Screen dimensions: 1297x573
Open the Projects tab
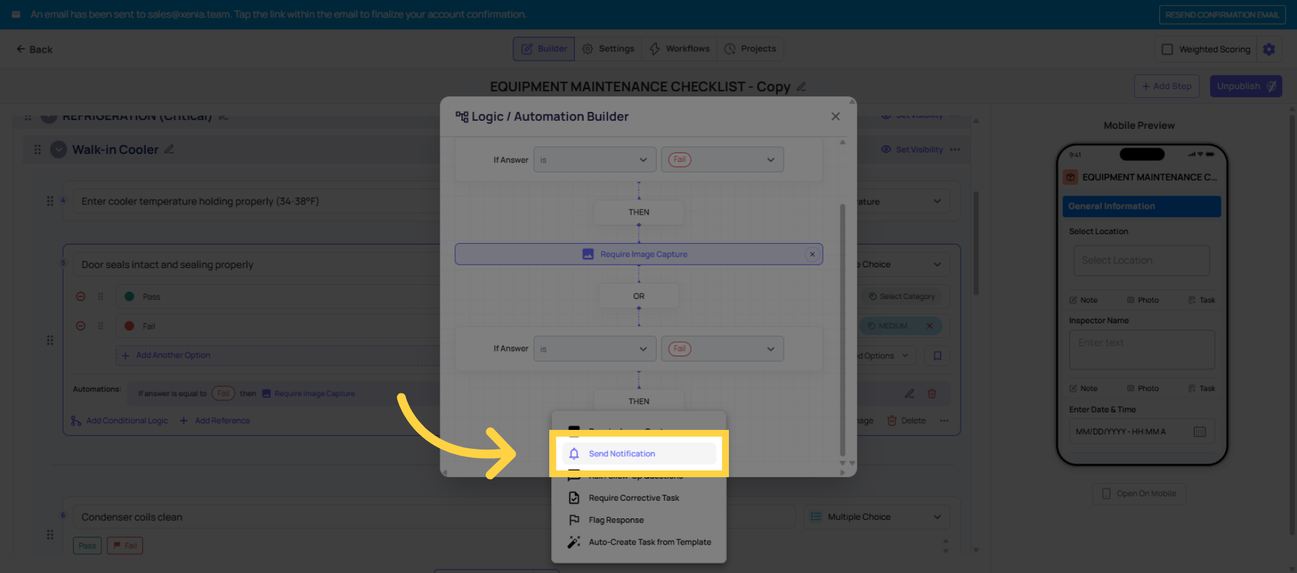(751, 49)
